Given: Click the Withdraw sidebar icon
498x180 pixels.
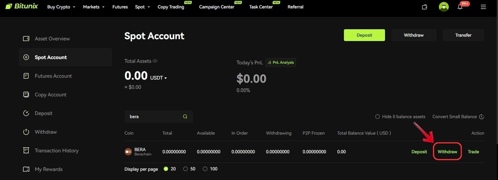Looking at the screenshot, I should tap(26, 132).
